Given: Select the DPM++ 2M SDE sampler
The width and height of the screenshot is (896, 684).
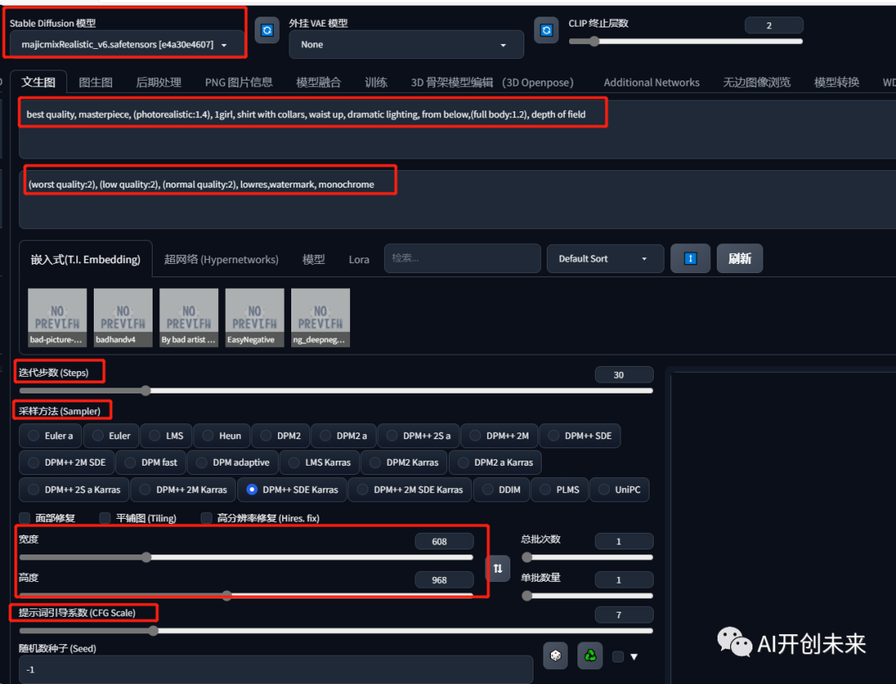Looking at the screenshot, I should click(67, 462).
